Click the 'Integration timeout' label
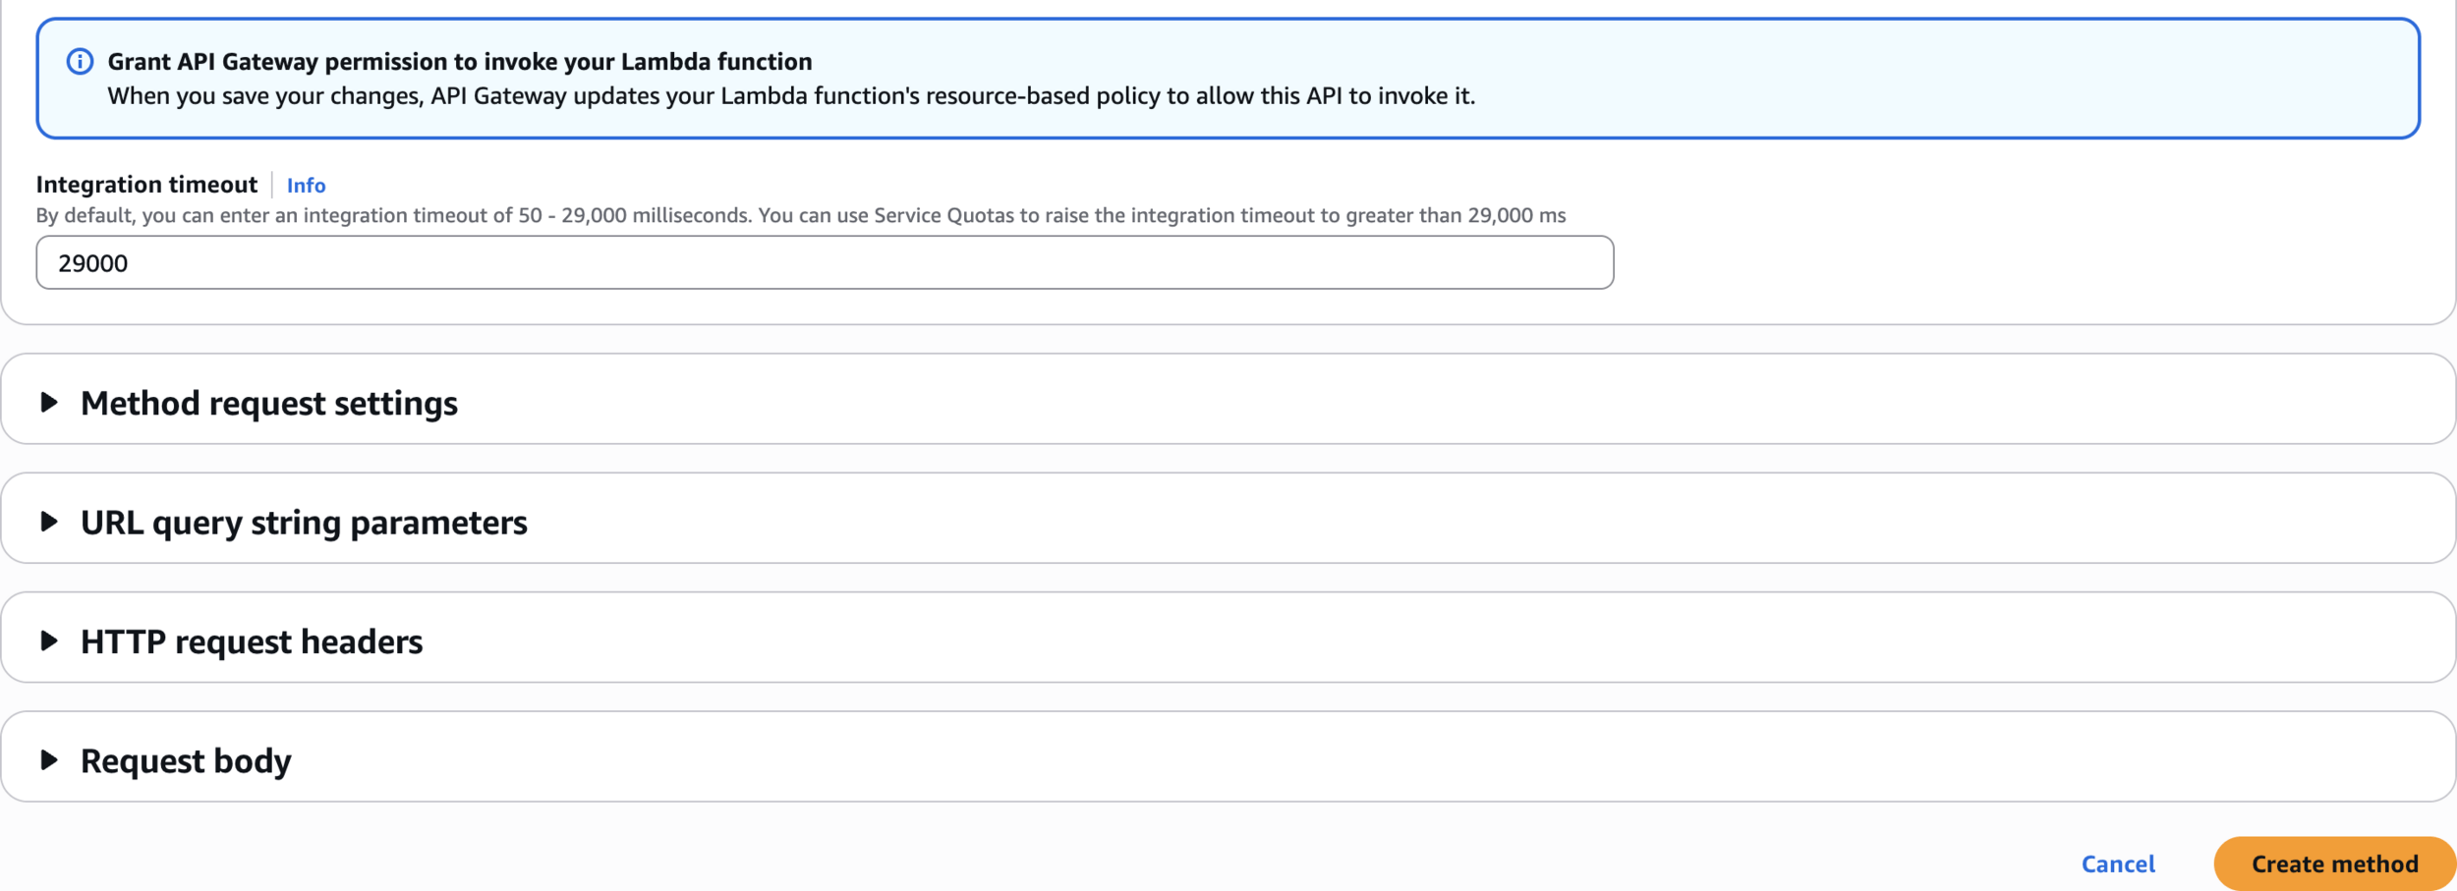2457x891 pixels. (146, 185)
